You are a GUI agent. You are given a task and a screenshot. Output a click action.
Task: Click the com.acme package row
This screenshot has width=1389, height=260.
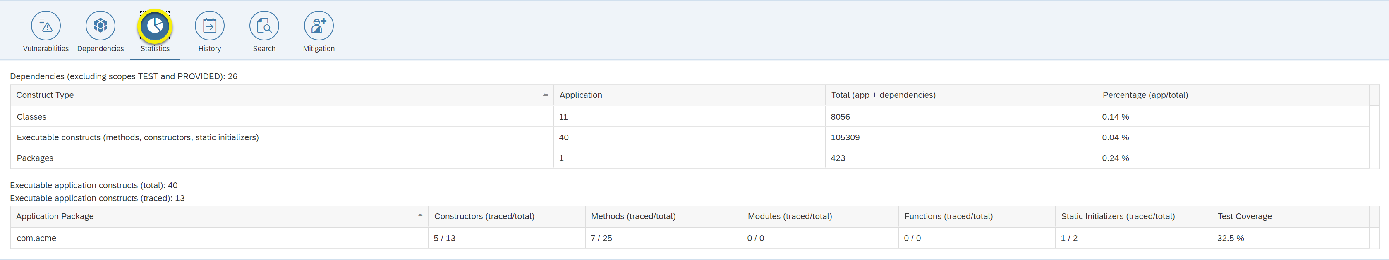tap(37, 238)
